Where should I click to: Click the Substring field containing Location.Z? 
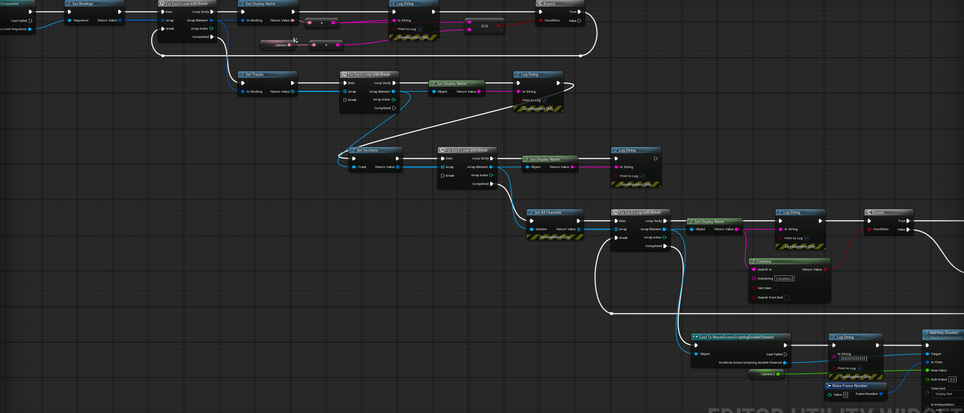(x=784, y=279)
